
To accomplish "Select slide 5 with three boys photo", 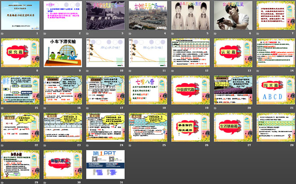I will point(191,15).
